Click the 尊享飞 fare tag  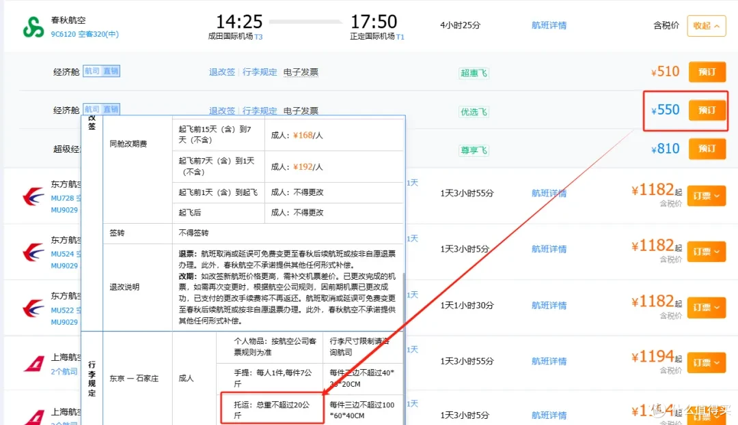click(474, 150)
